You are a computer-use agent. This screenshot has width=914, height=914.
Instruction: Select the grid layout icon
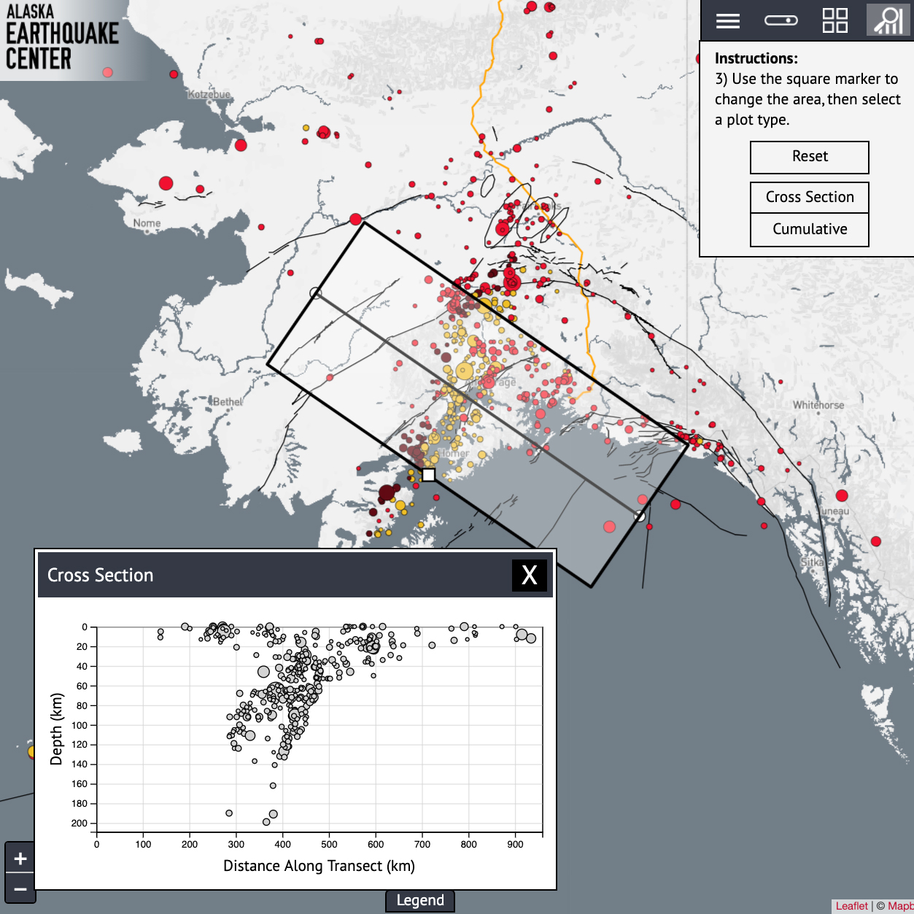point(836,20)
